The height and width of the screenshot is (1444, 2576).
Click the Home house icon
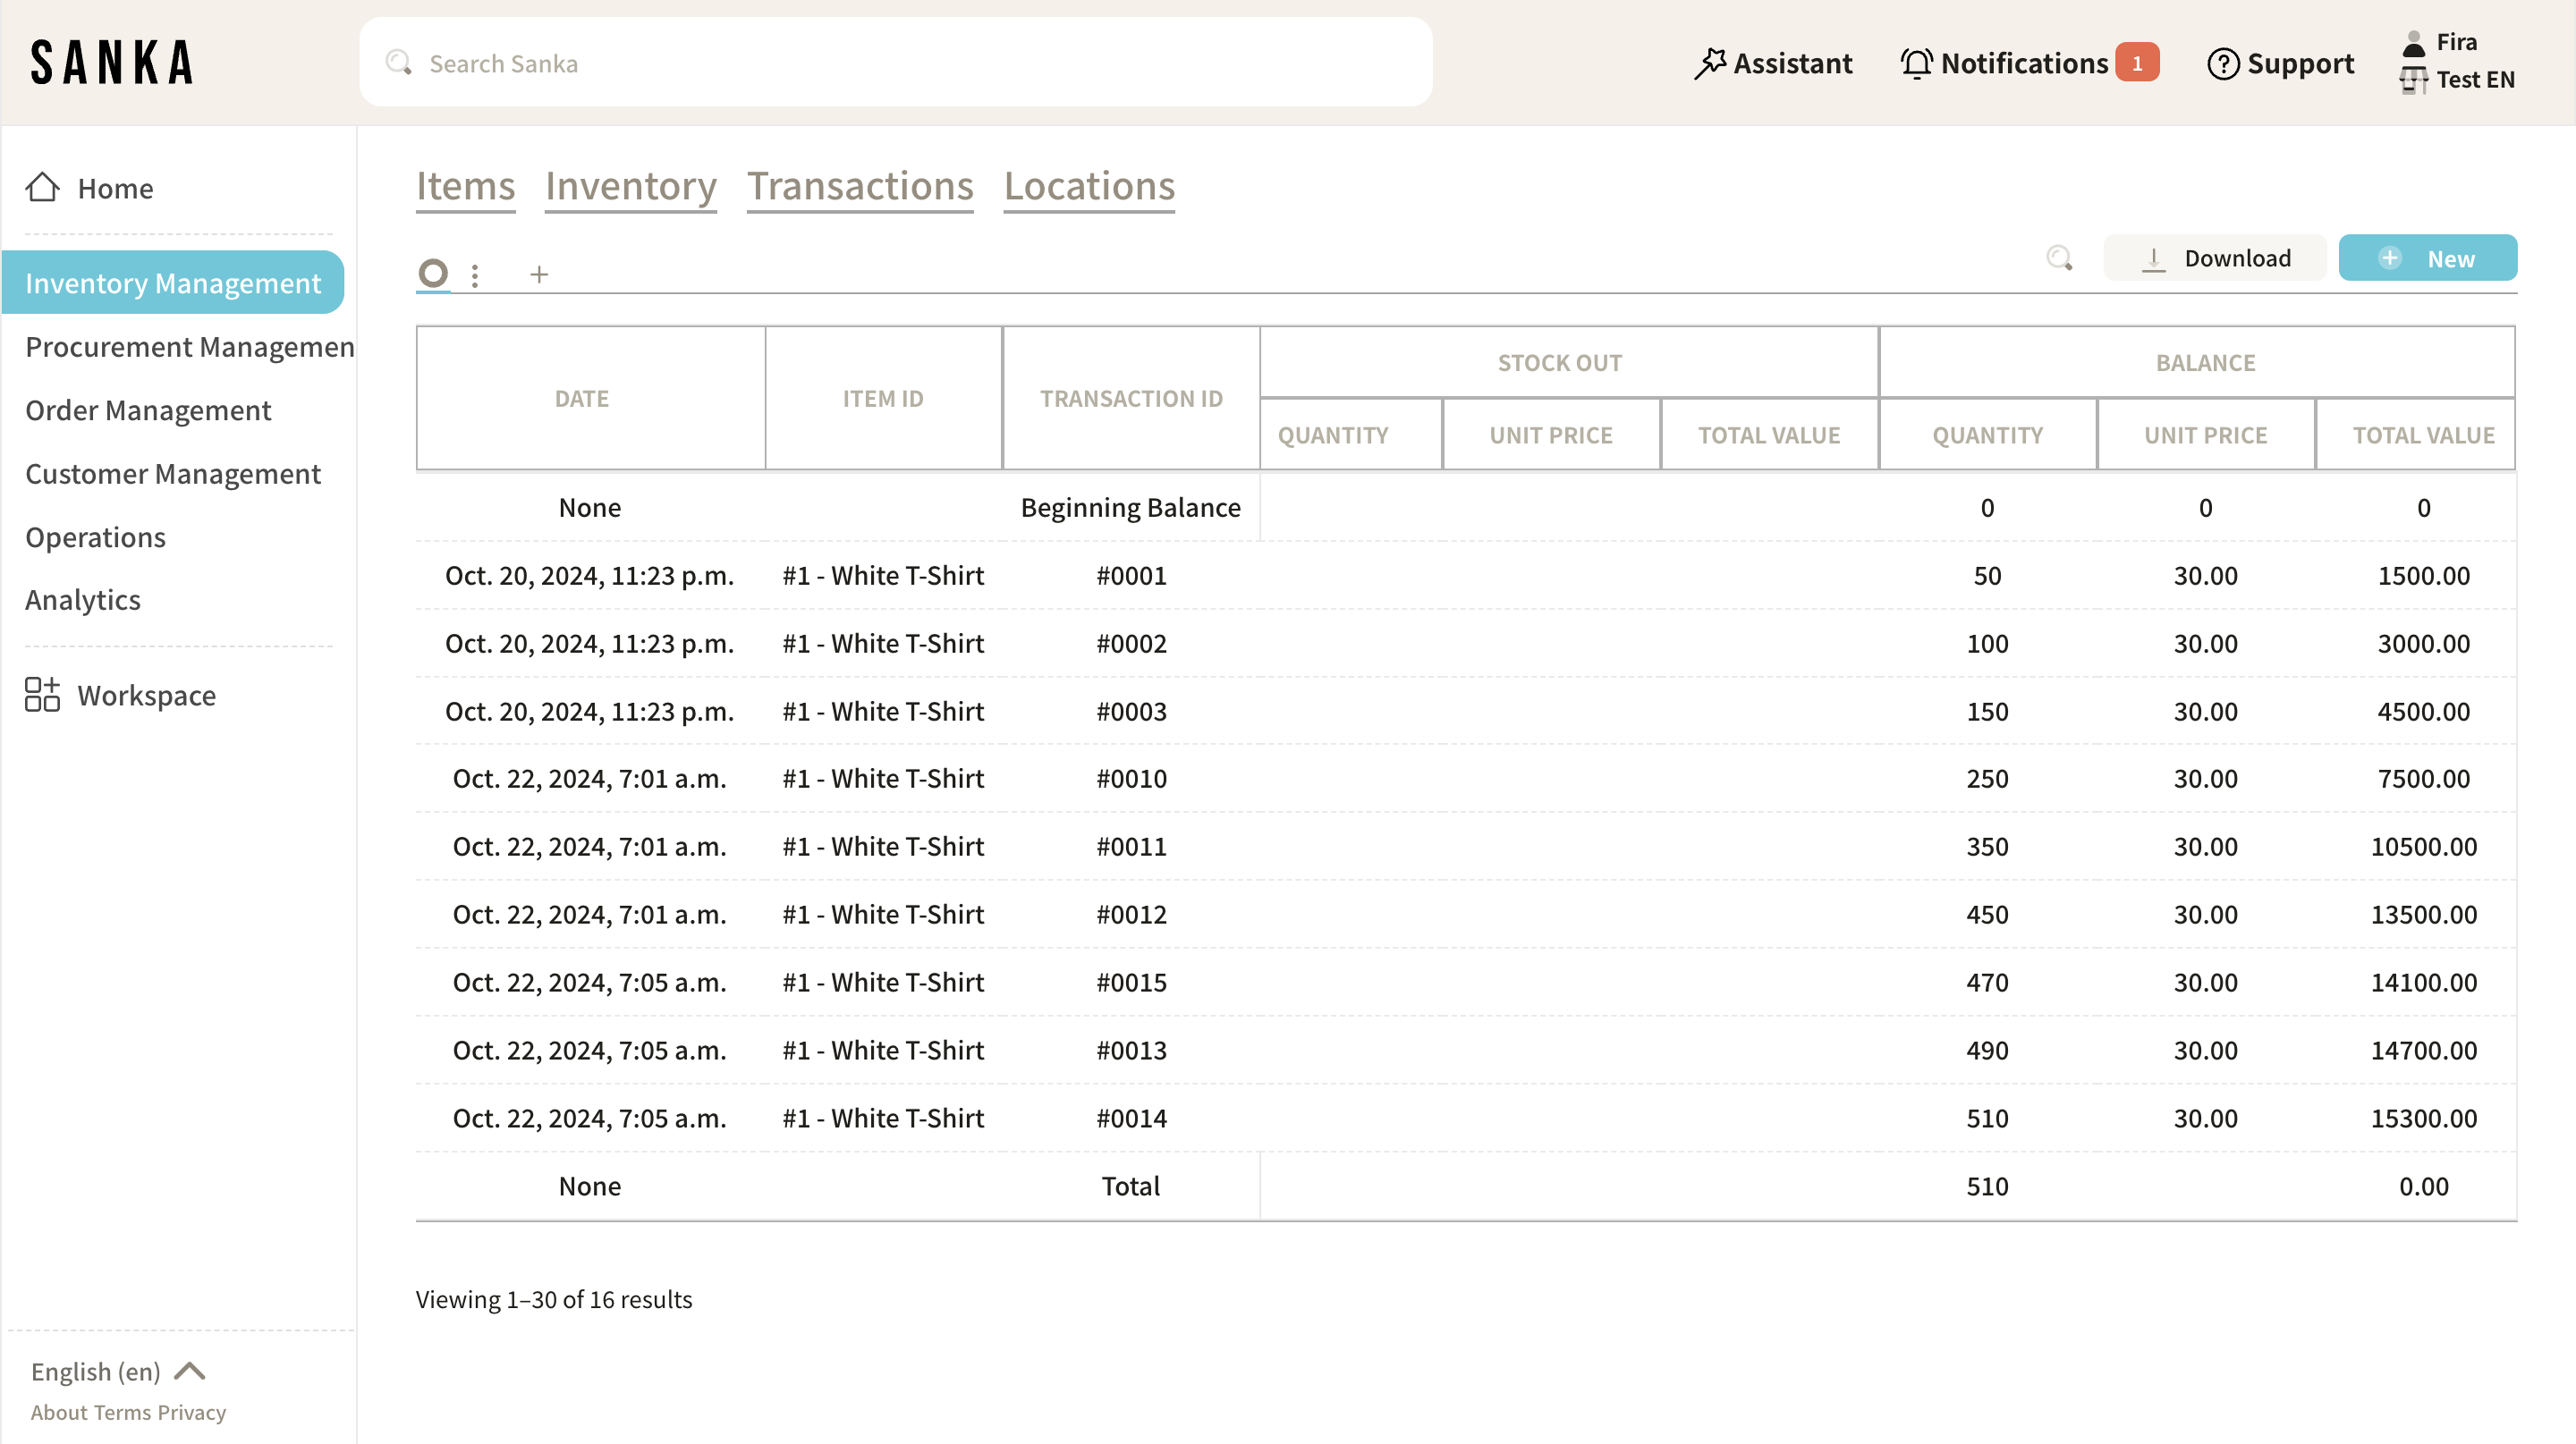[42, 187]
